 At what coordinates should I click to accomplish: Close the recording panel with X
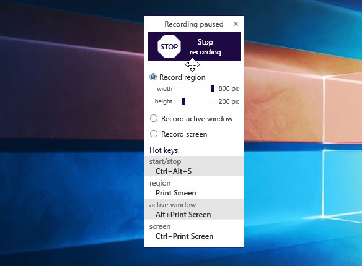[x=236, y=24]
